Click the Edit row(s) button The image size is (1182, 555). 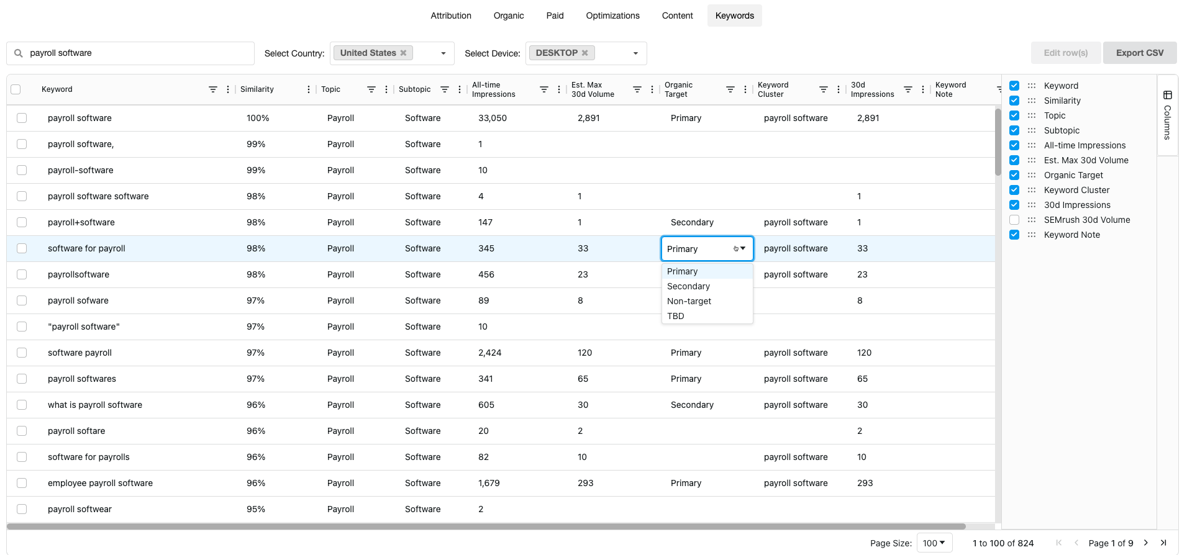(x=1066, y=53)
